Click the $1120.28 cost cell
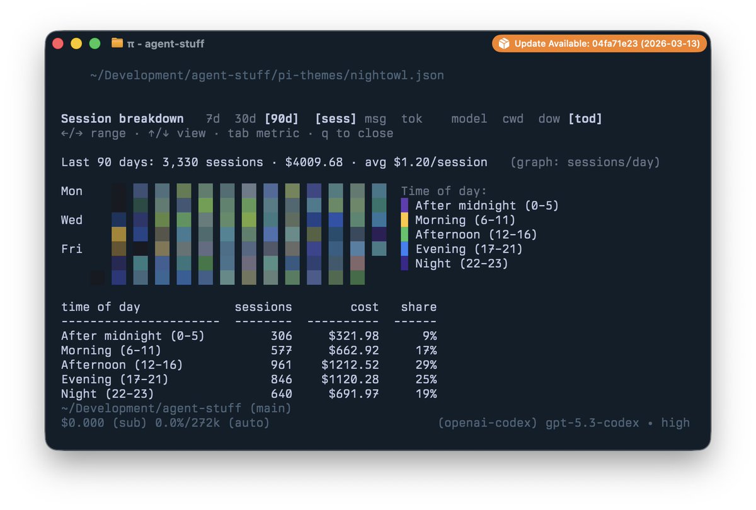 coord(350,380)
